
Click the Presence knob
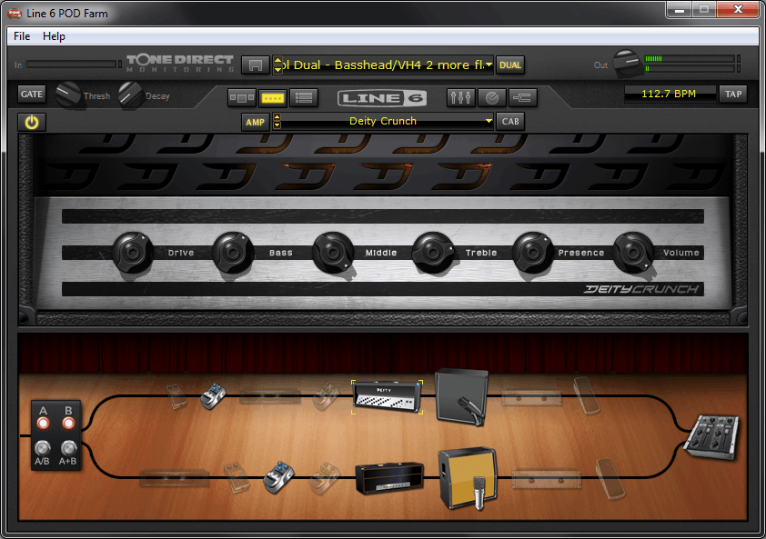pyautogui.click(x=532, y=253)
